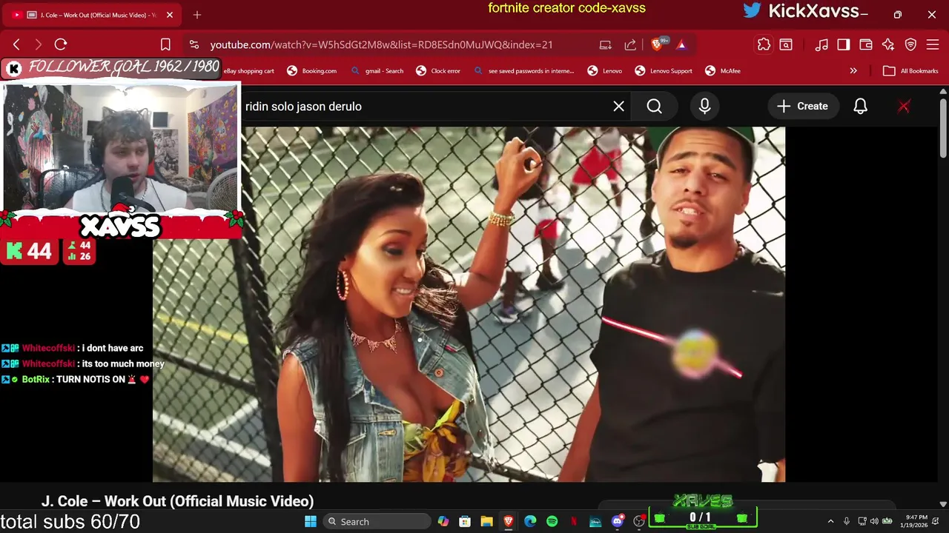Open Spotify from the taskbar
Viewport: 949px width, 533px height.
click(x=552, y=522)
